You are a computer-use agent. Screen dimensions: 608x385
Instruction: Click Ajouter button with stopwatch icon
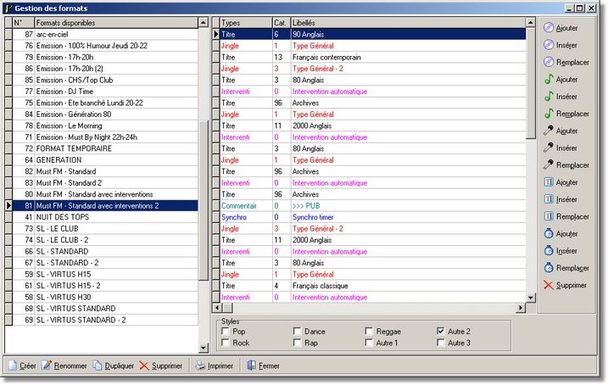coord(561,234)
